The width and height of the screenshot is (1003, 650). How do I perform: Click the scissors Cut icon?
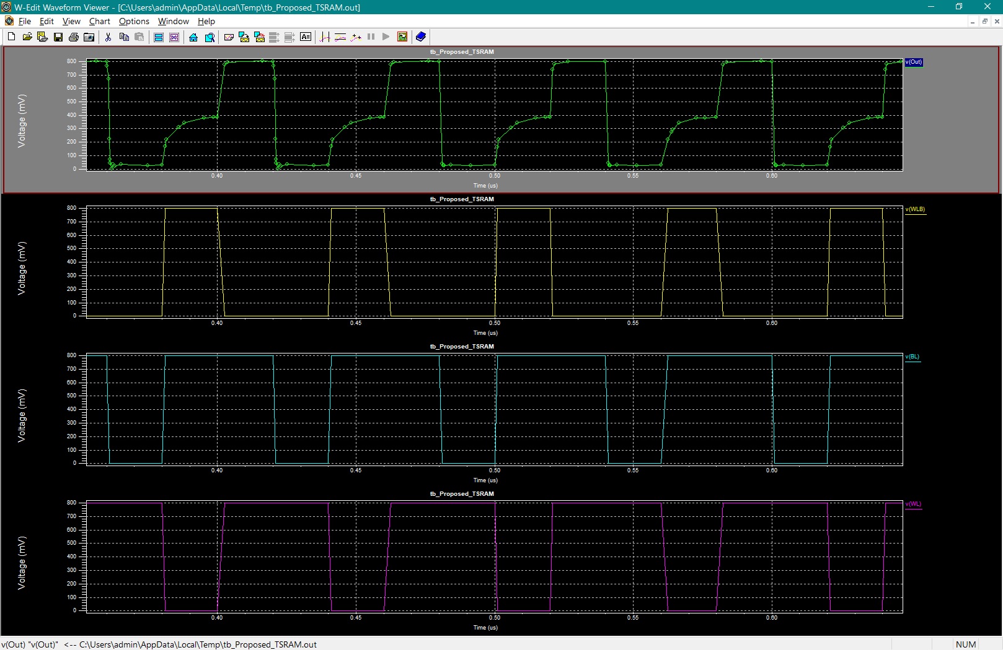(108, 37)
